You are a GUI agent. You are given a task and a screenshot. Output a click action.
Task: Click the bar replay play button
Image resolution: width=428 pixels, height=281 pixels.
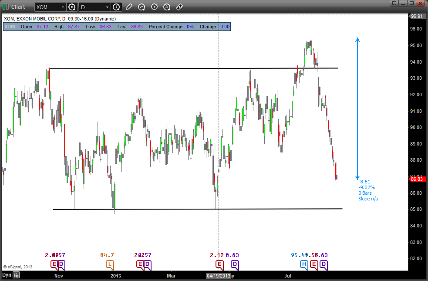[154, 7]
